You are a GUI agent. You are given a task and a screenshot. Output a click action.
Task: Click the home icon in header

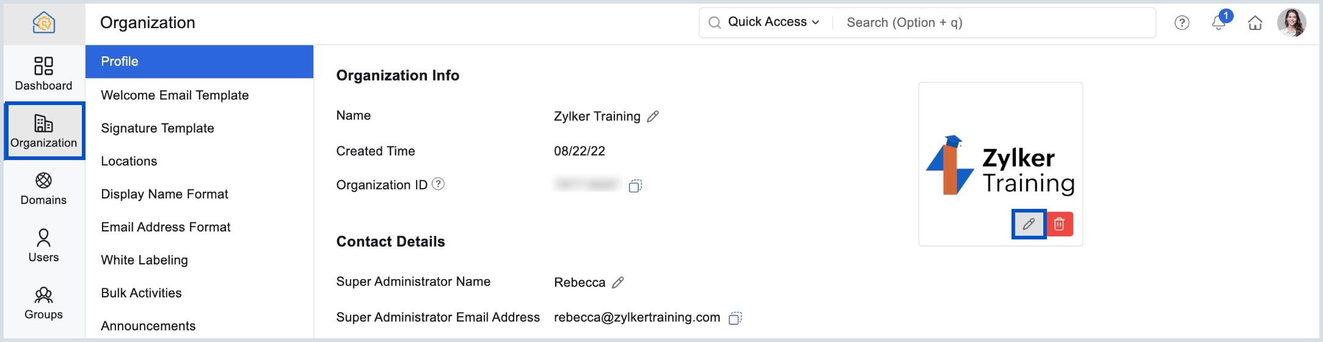1255,23
